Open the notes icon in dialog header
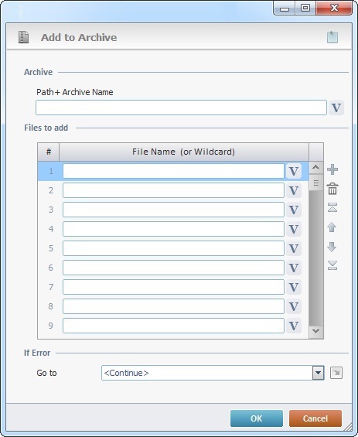 coord(332,37)
